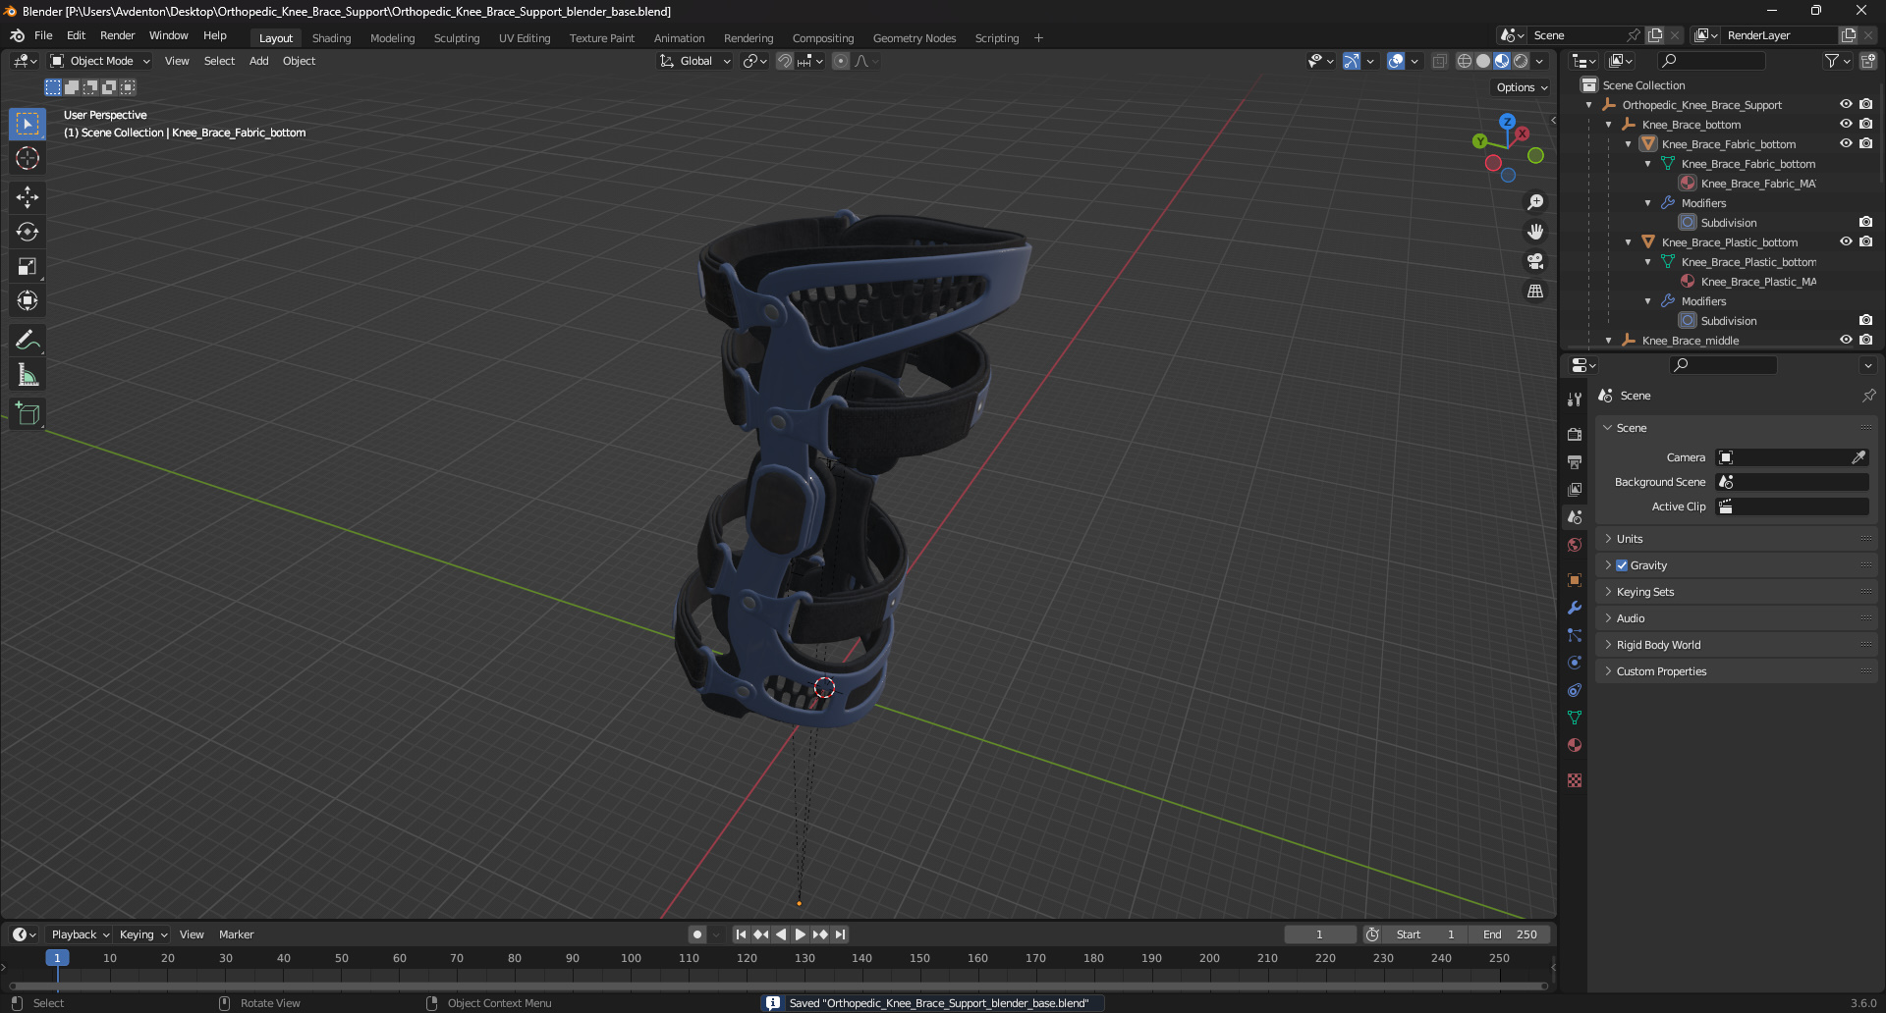Toggle the camera view icon
Screen dimensions: 1886x1013
[1535, 261]
